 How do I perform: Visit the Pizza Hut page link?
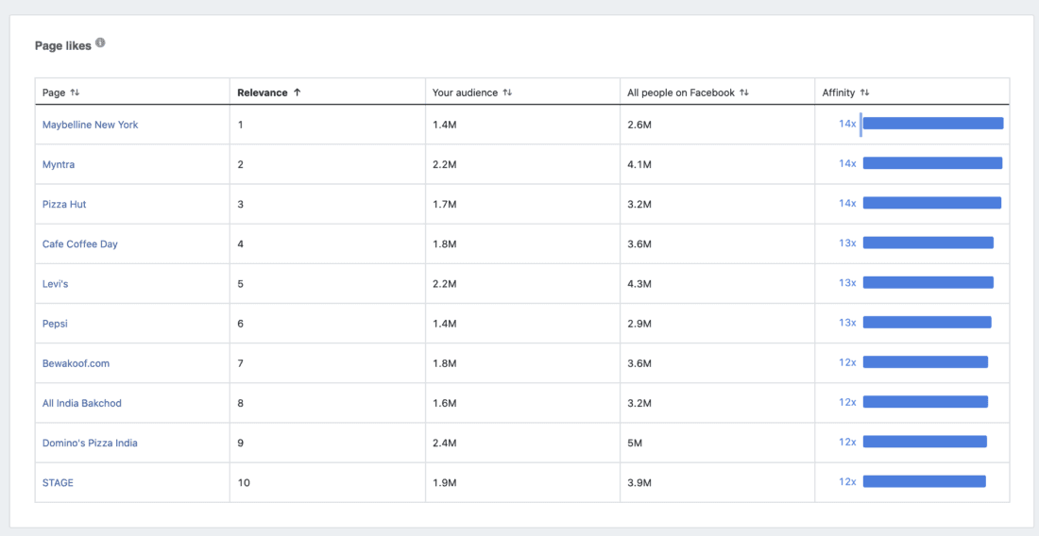click(x=64, y=204)
